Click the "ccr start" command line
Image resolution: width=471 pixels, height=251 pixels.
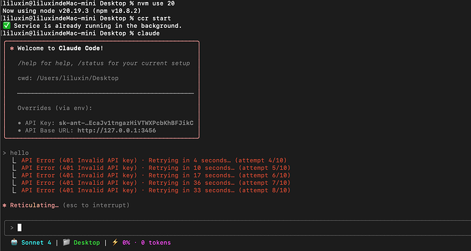click(87, 18)
